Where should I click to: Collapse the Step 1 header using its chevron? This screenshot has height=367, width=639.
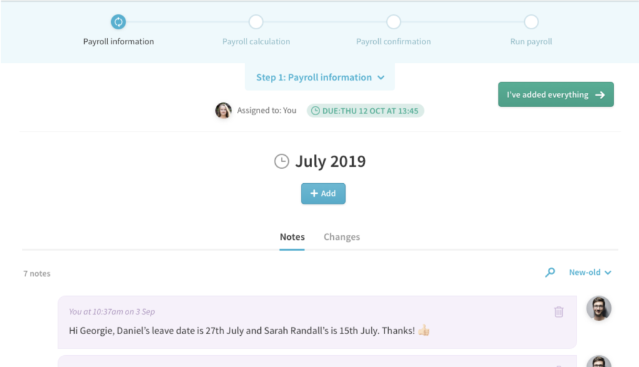(x=381, y=77)
